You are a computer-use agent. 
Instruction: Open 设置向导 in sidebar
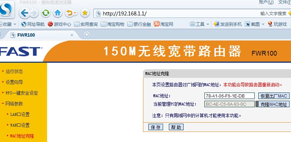(14, 82)
